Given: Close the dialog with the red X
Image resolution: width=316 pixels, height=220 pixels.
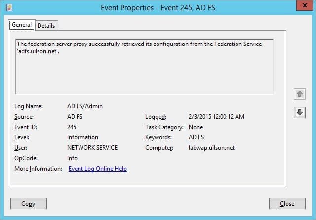Looking at the screenshot, I should (305, 5).
